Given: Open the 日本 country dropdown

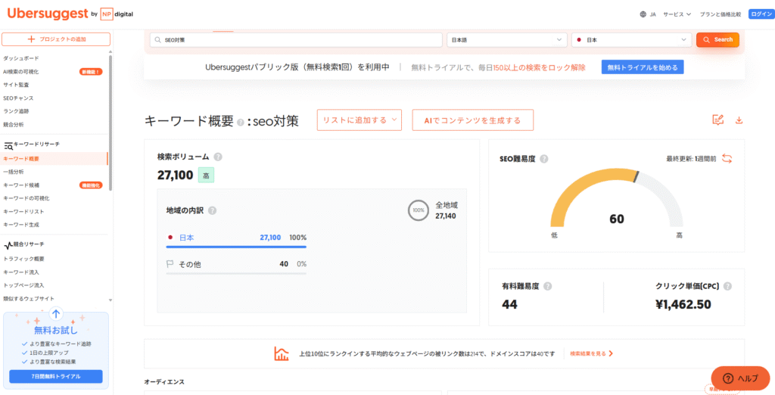Looking at the screenshot, I should tap(631, 39).
